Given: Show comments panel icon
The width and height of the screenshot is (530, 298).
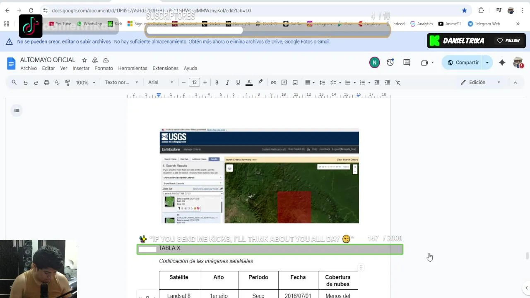Looking at the screenshot, I should click(x=407, y=62).
